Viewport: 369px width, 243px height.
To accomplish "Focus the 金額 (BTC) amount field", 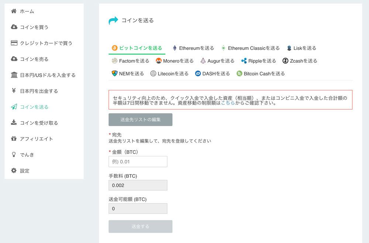I will pyautogui.click(x=138, y=162).
